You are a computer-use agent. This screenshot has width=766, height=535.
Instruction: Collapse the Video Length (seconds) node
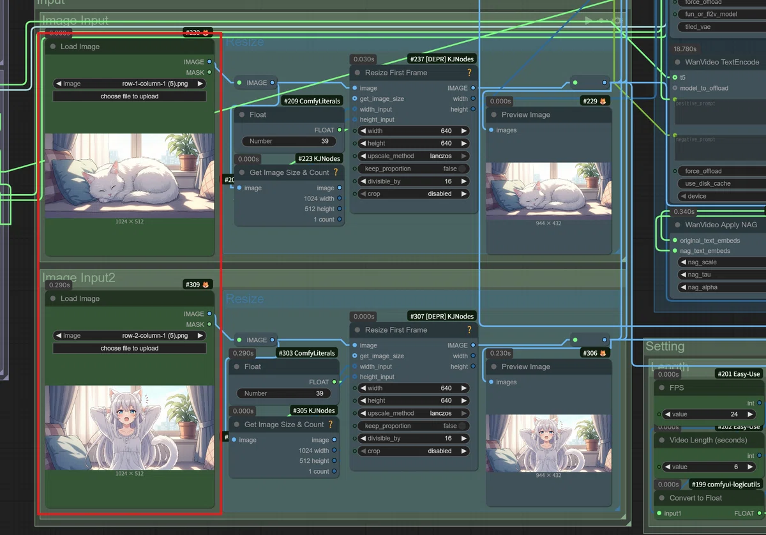pos(662,440)
